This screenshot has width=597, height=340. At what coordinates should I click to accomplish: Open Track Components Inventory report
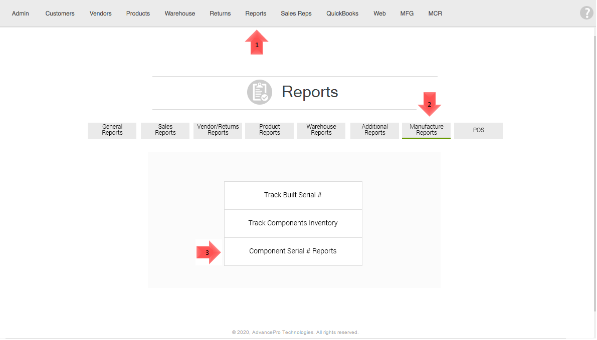(293, 223)
